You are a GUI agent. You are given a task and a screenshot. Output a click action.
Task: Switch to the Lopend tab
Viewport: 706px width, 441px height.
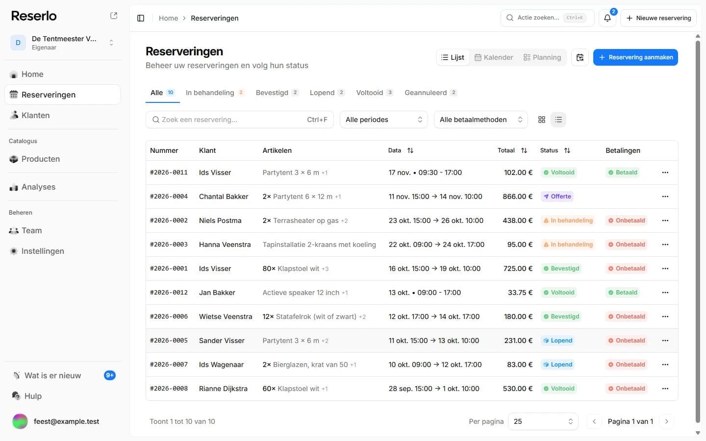point(327,93)
